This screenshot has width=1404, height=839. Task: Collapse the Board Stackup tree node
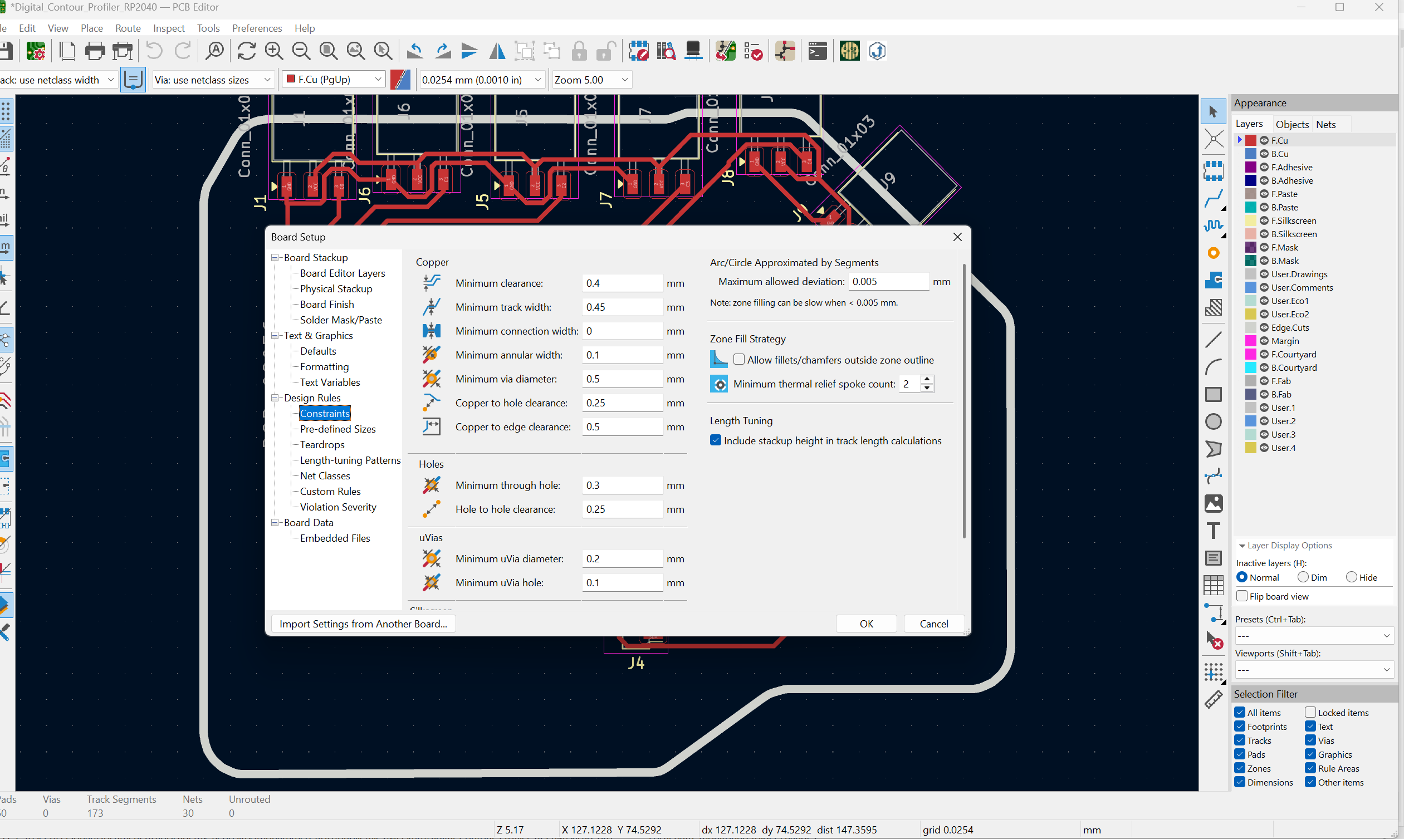click(275, 258)
